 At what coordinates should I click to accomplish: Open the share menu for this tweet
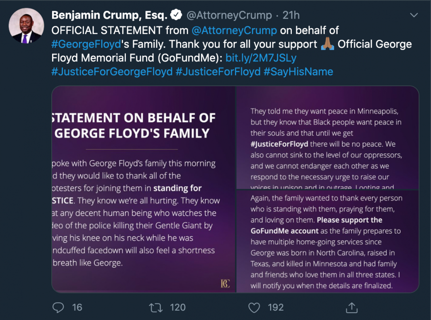(x=351, y=307)
